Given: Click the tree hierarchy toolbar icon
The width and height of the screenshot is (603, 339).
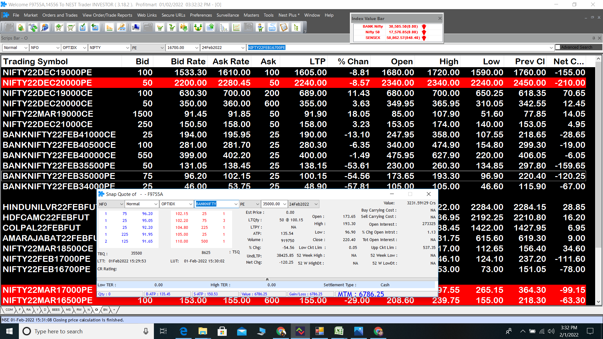Looking at the screenshot, I should tap(296, 28).
